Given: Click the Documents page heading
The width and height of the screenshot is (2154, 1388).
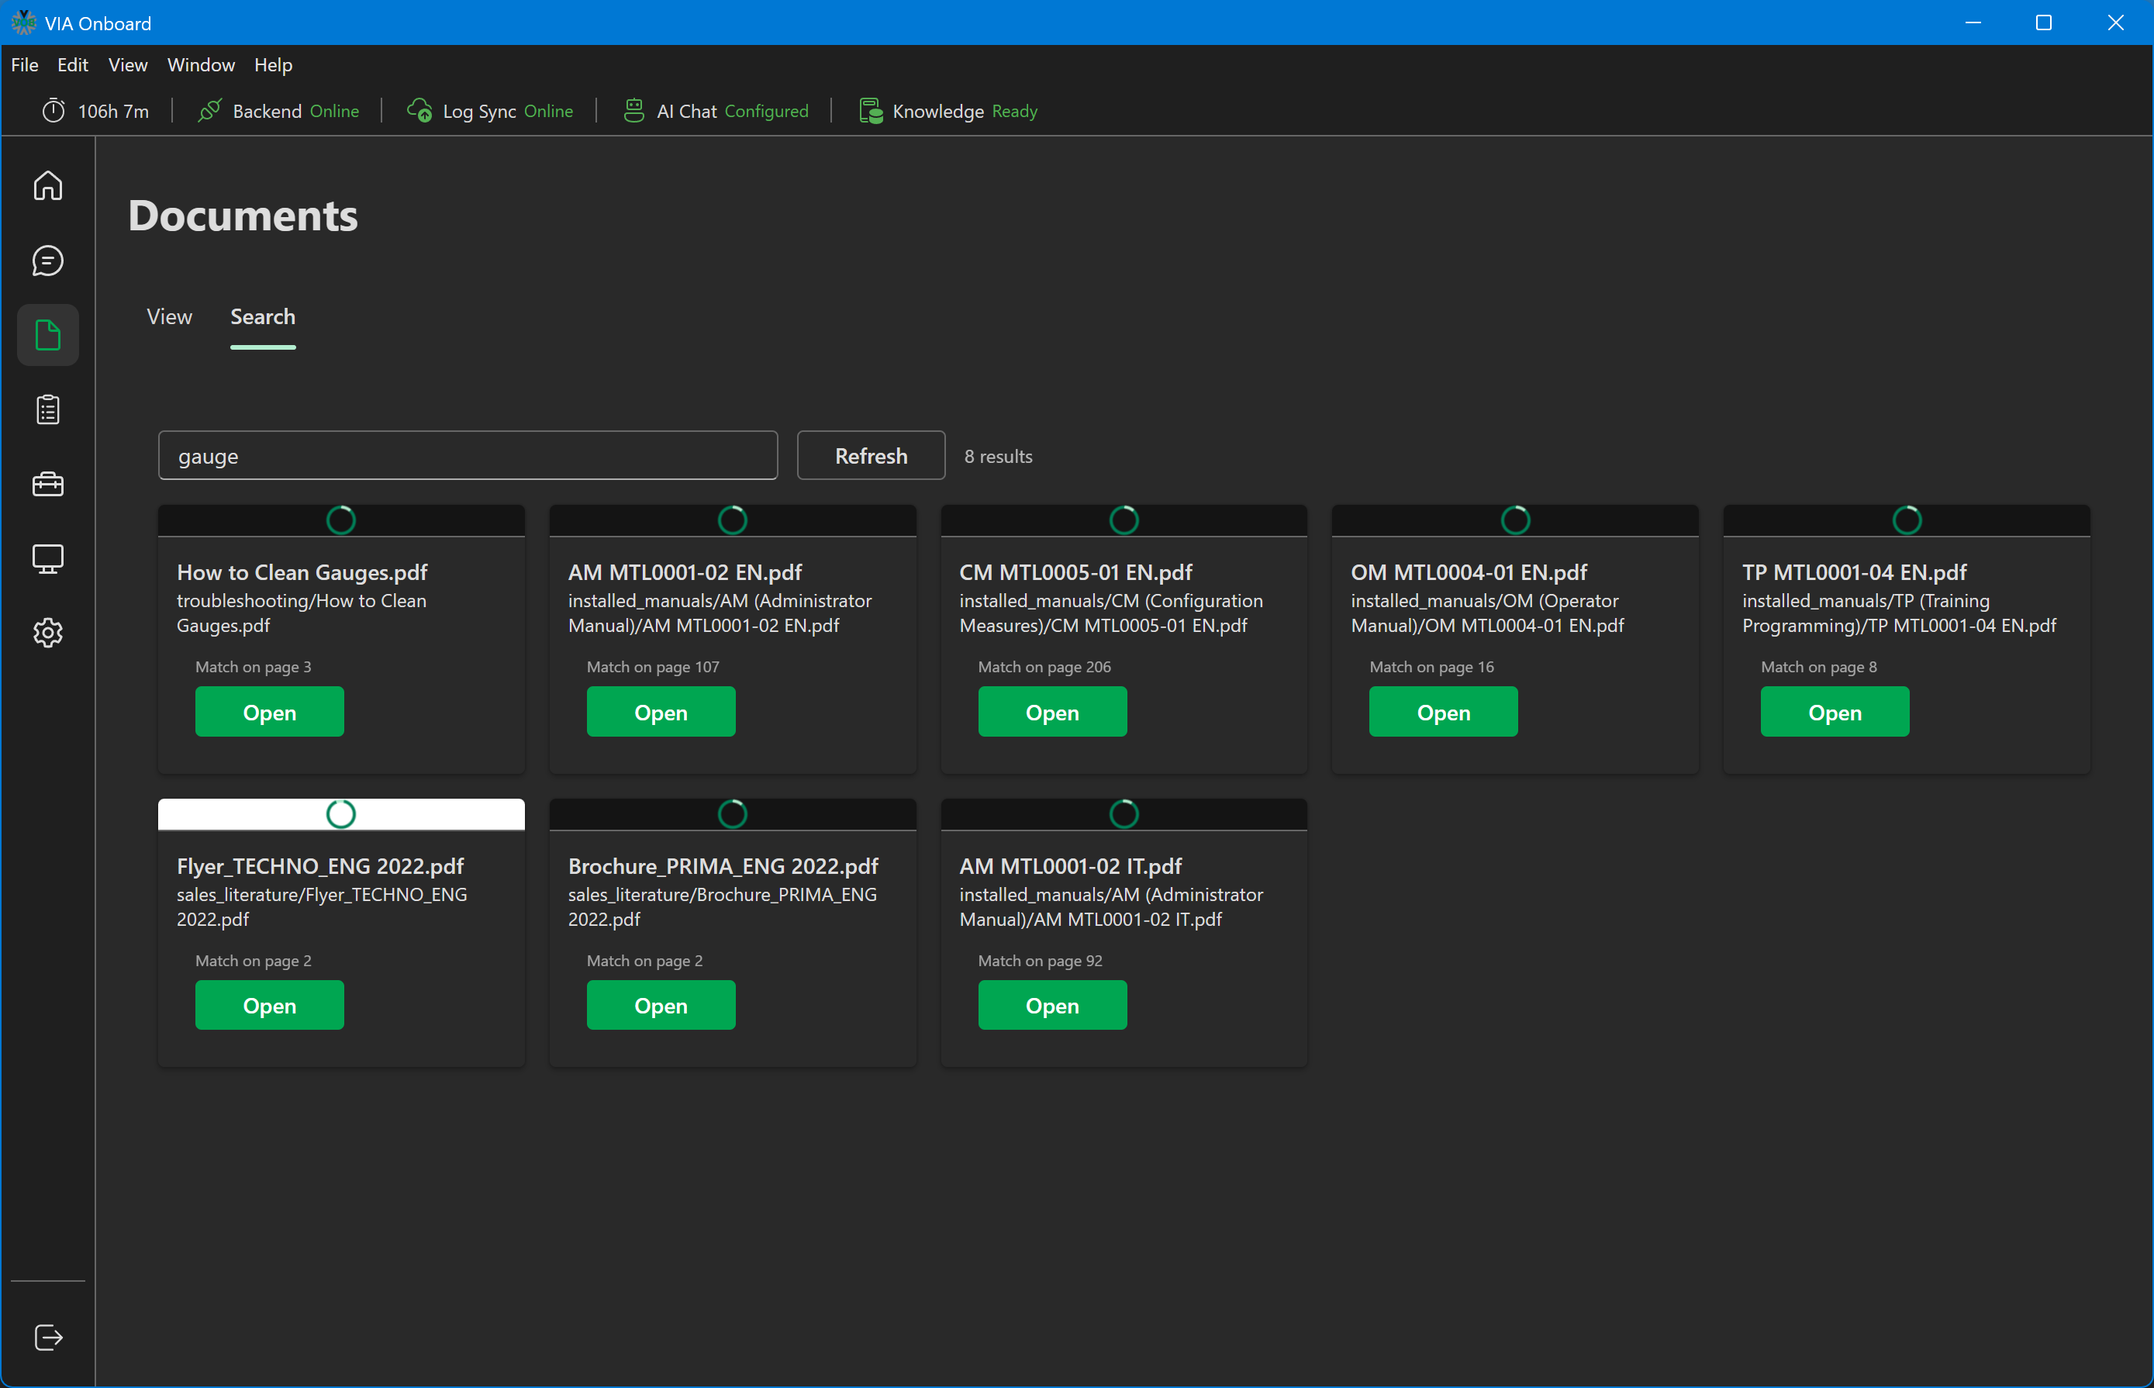Looking at the screenshot, I should coord(243,216).
